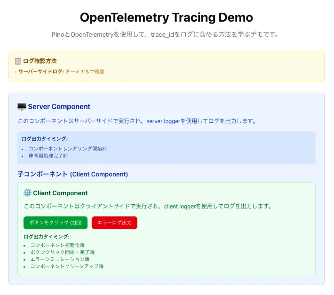The image size is (334, 295).
Task: Click ログ出力タイミング: label in the green box
Action: pyautogui.click(x=47, y=237)
